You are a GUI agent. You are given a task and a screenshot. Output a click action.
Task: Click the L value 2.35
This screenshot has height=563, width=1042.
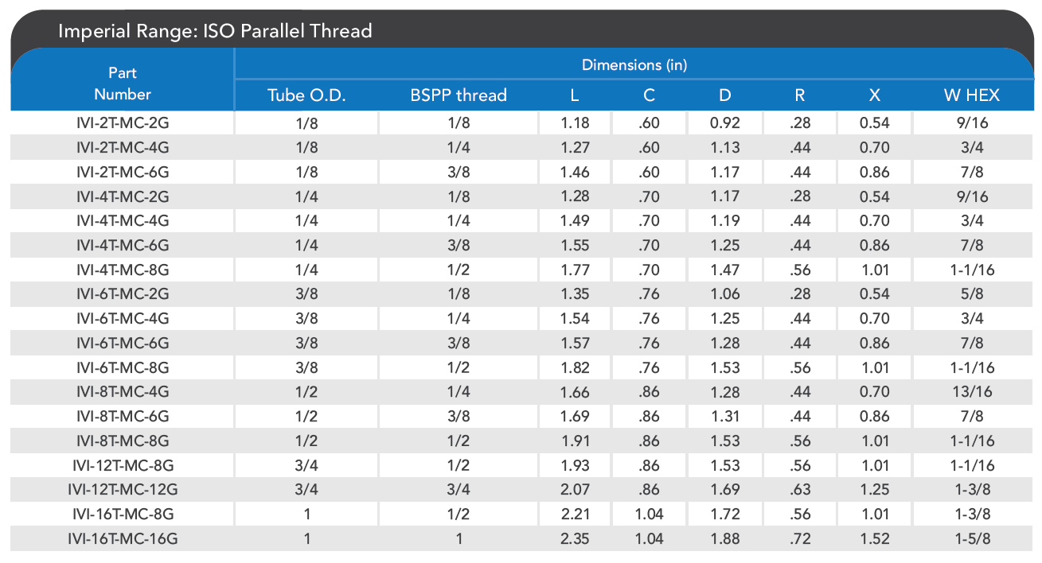[x=575, y=540]
